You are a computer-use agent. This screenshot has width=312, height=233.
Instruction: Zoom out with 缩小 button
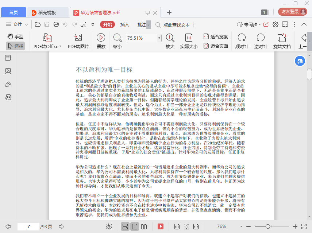pos(118,41)
